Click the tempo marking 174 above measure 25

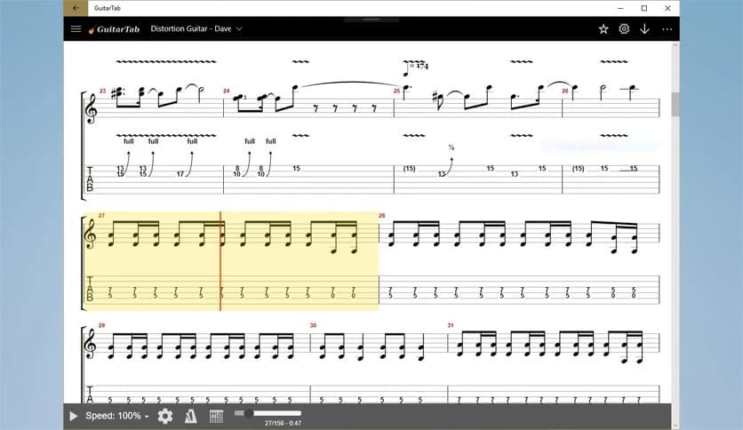tap(416, 68)
